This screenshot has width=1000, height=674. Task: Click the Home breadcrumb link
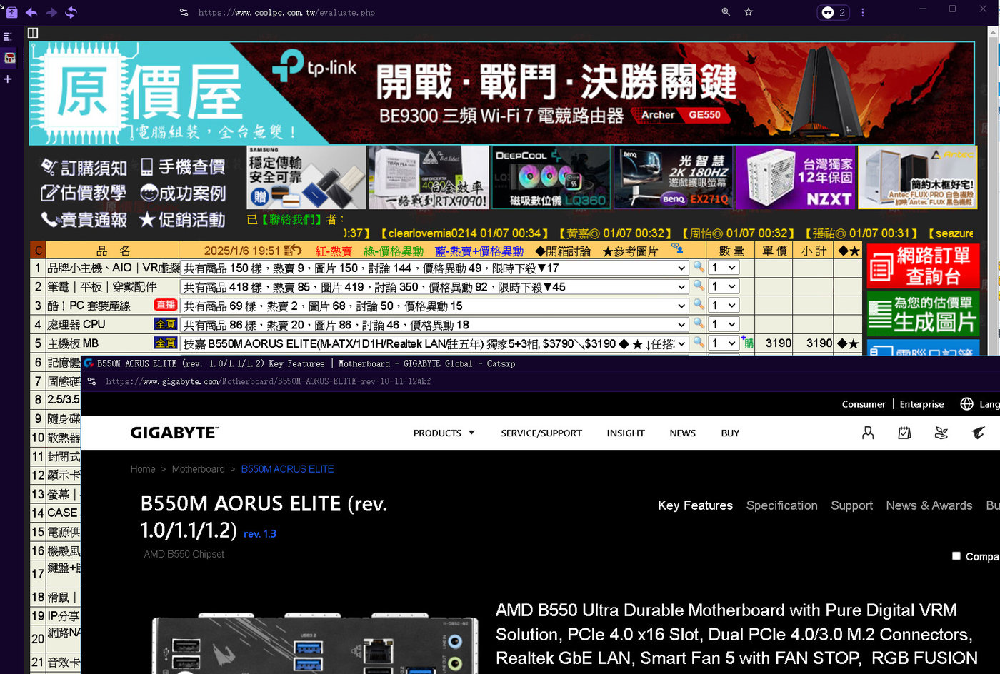click(143, 469)
